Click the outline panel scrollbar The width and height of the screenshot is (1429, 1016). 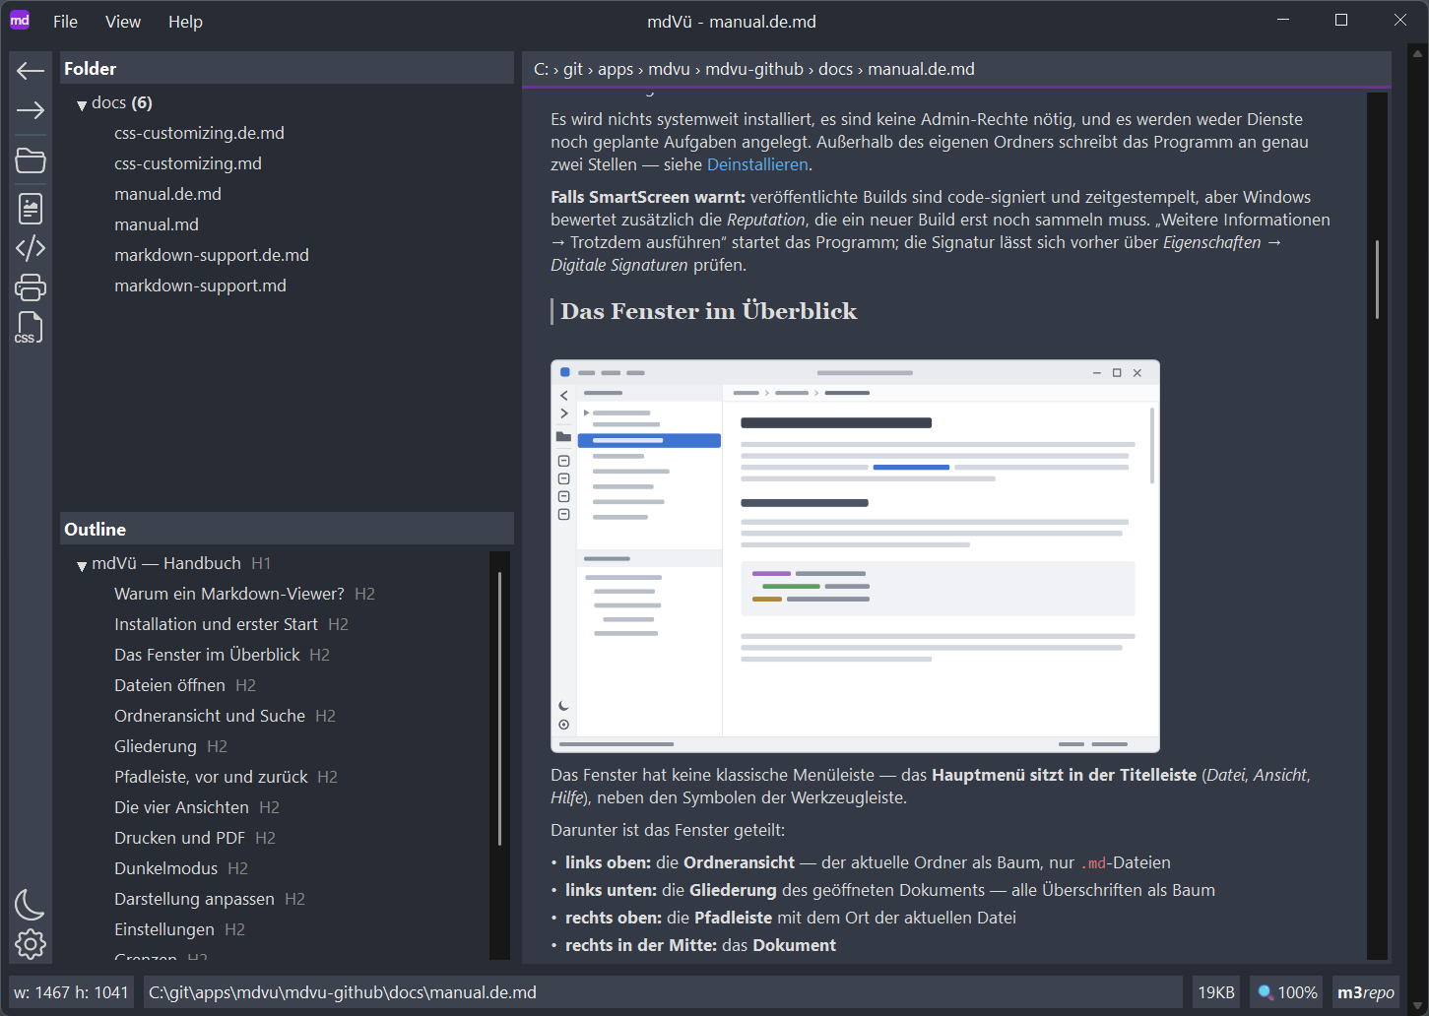500,707
